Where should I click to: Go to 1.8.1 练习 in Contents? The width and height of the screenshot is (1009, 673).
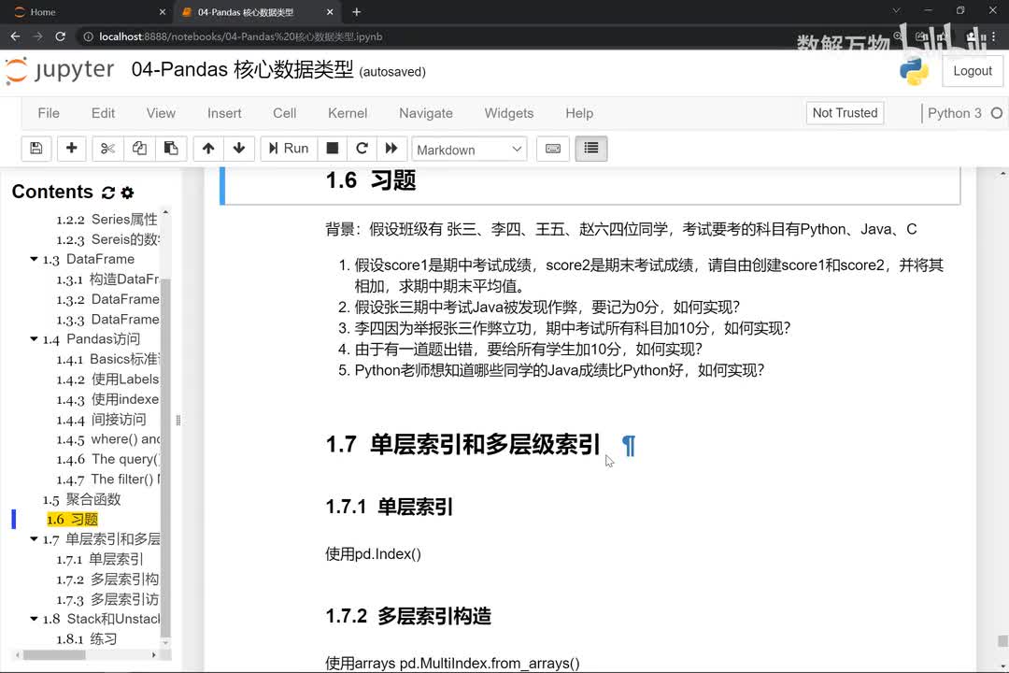pos(87,638)
